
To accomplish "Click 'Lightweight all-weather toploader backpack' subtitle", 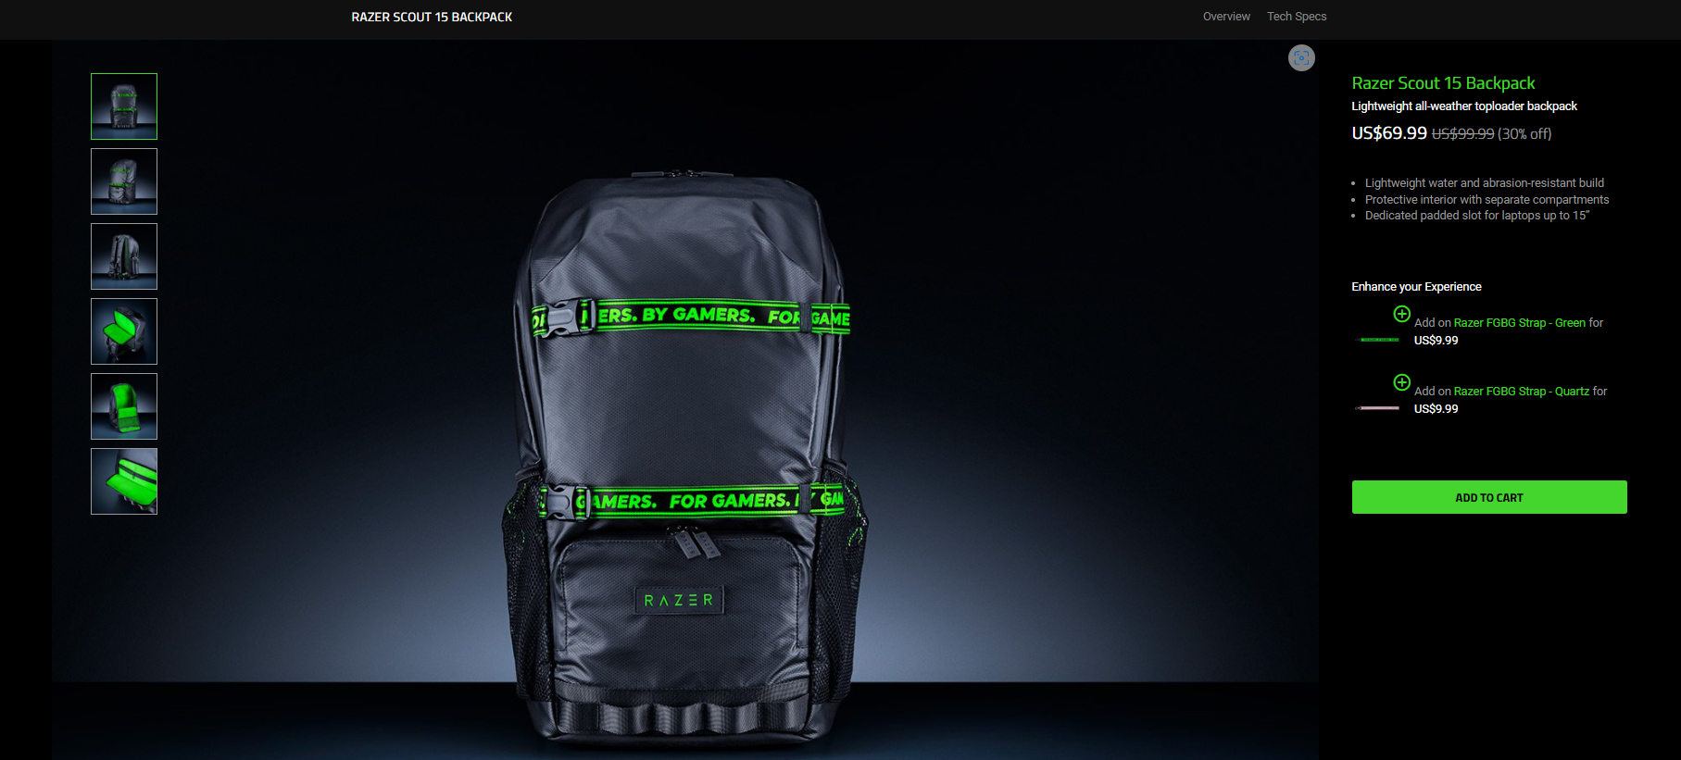I will (1464, 106).
